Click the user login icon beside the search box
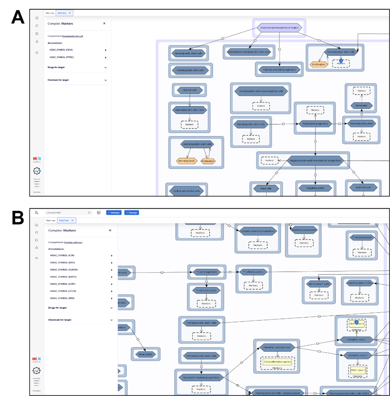Image resolution: width=390 pixels, height=396 pixels. click(x=36, y=213)
